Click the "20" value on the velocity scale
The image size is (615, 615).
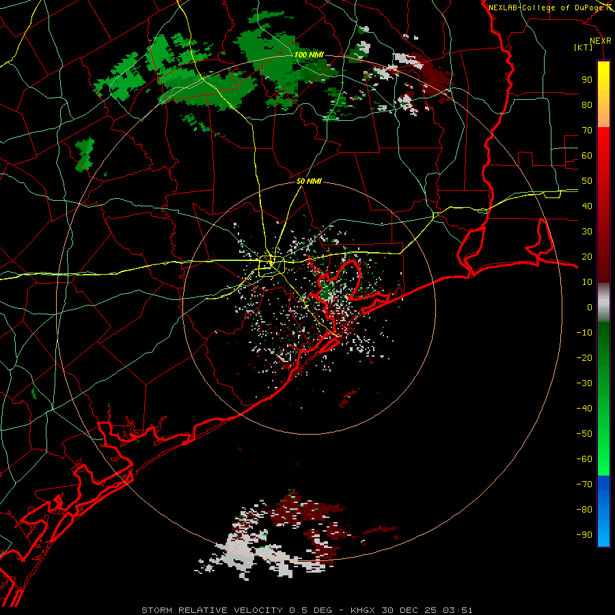(x=587, y=256)
